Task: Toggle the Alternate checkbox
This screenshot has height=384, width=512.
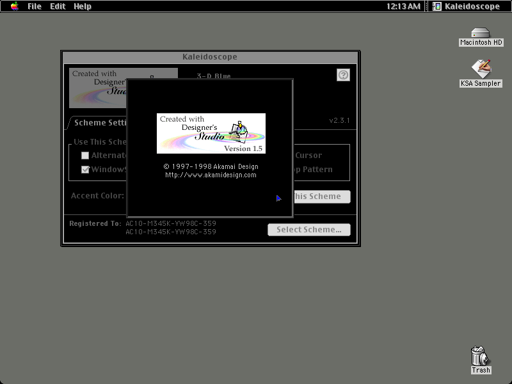Action: (85, 156)
